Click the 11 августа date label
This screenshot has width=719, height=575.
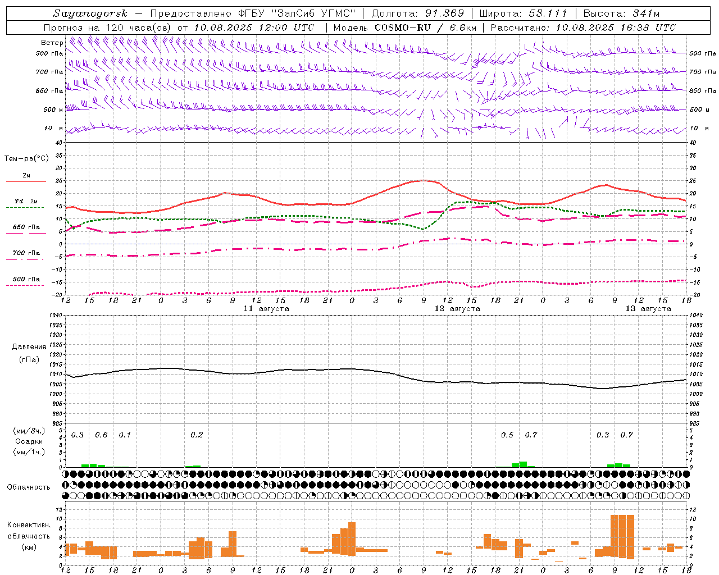click(266, 309)
